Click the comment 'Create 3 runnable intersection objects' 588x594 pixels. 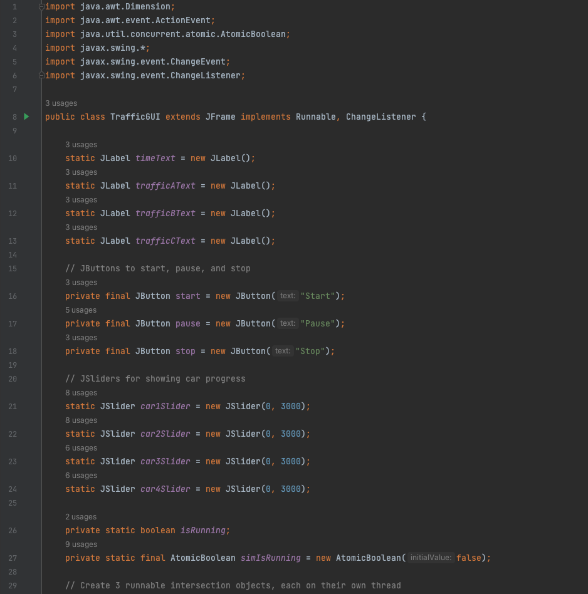233,586
